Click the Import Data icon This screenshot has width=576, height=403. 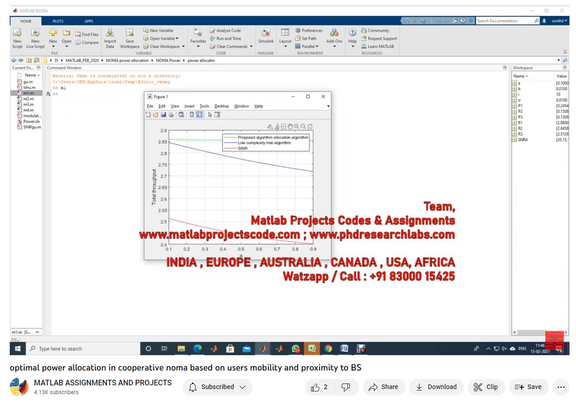click(110, 33)
